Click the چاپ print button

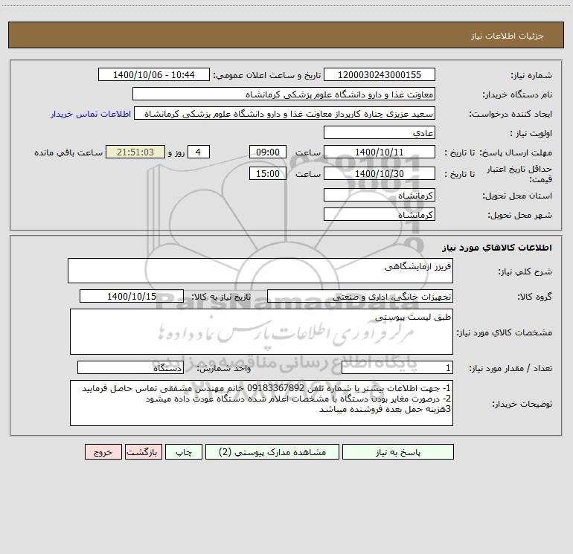click(184, 451)
